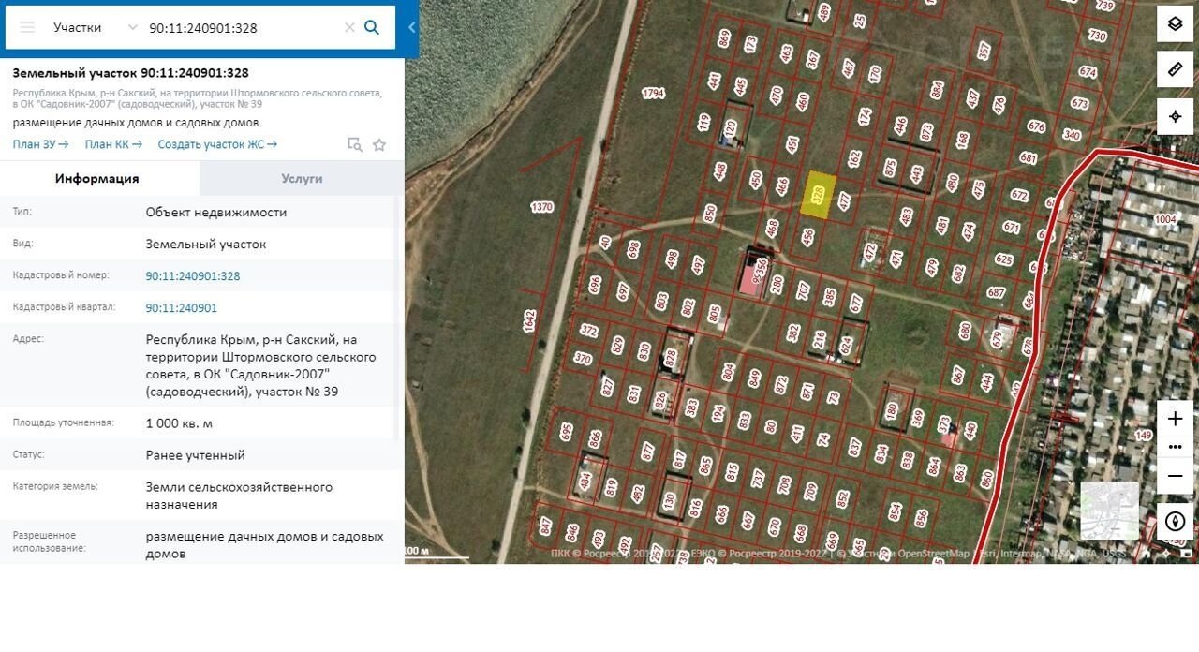Collapse the side panel with arrow
The width and height of the screenshot is (1199, 652).
[411, 27]
